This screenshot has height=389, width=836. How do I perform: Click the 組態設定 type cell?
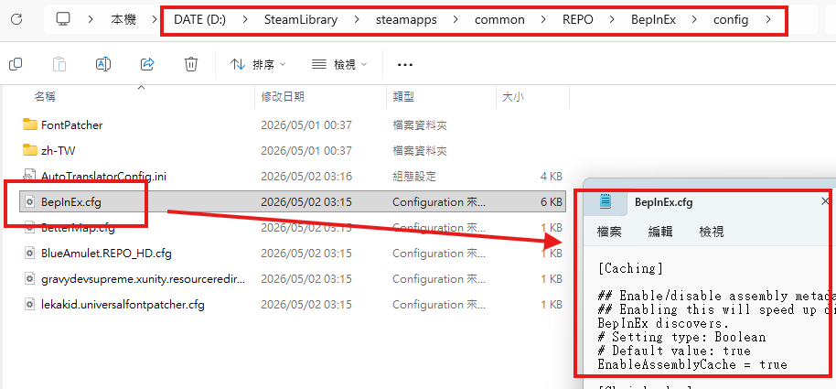(x=414, y=176)
